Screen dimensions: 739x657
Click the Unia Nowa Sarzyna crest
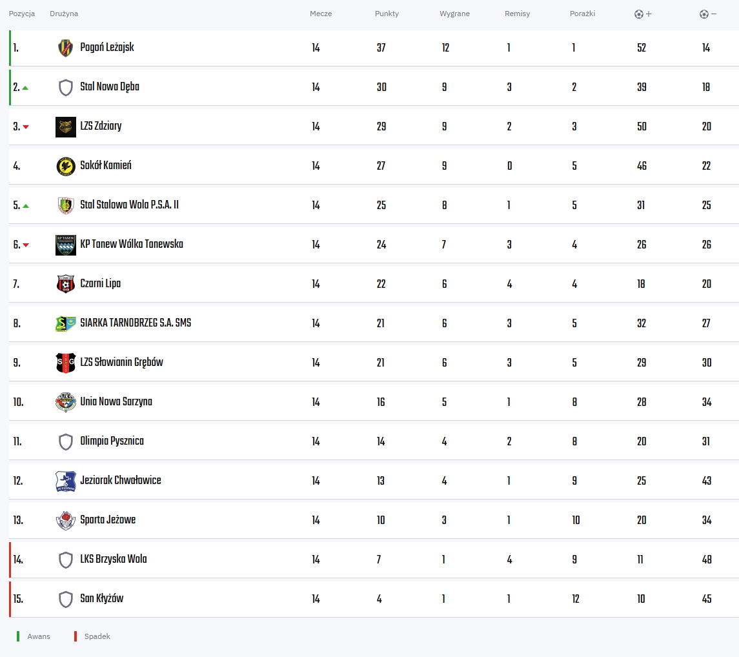66,402
